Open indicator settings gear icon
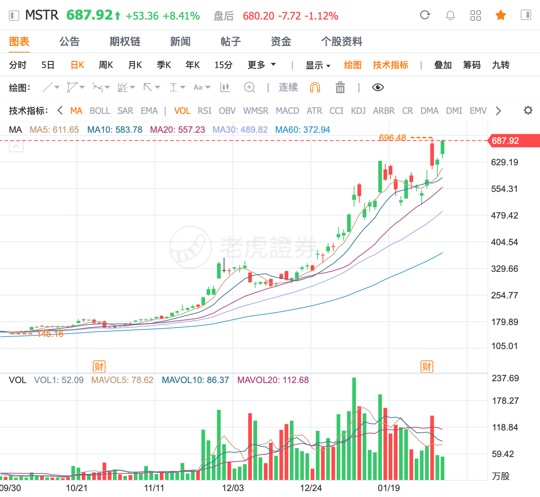This screenshot has height=497, width=540. [528, 110]
